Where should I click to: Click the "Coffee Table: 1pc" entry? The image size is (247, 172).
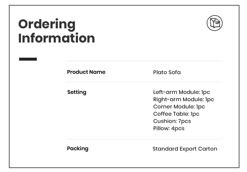point(176,114)
